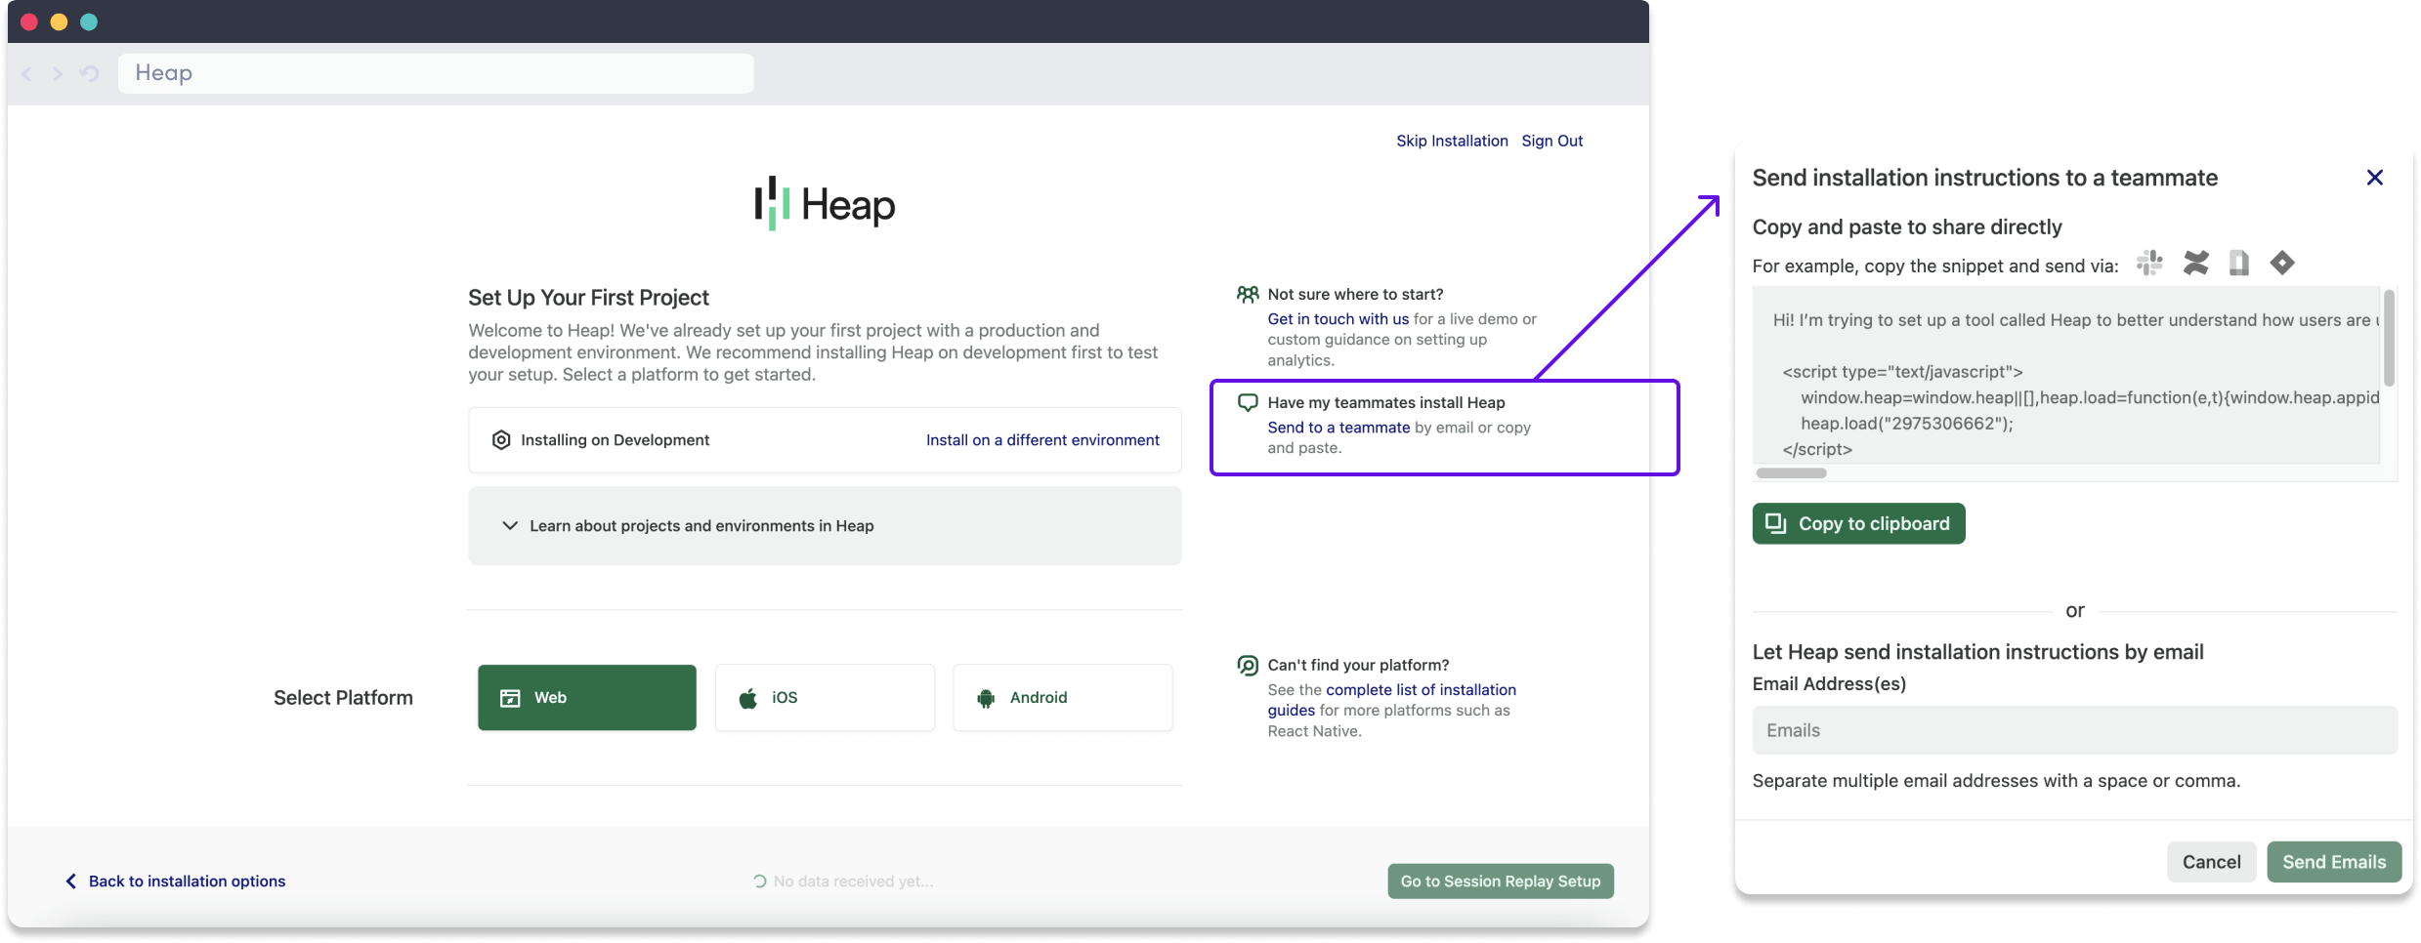The image size is (2421, 943).
Task: Click the 'Hi! I'm trying to set up' snippet line
Action: pyautogui.click(x=2076, y=320)
